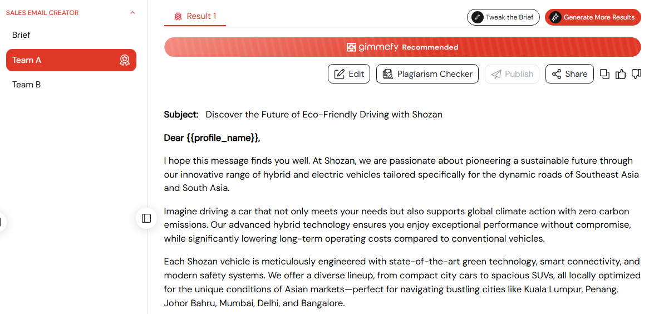Image resolution: width=654 pixels, height=314 pixels.
Task: Open the Plagiarism Checker
Action: click(427, 74)
